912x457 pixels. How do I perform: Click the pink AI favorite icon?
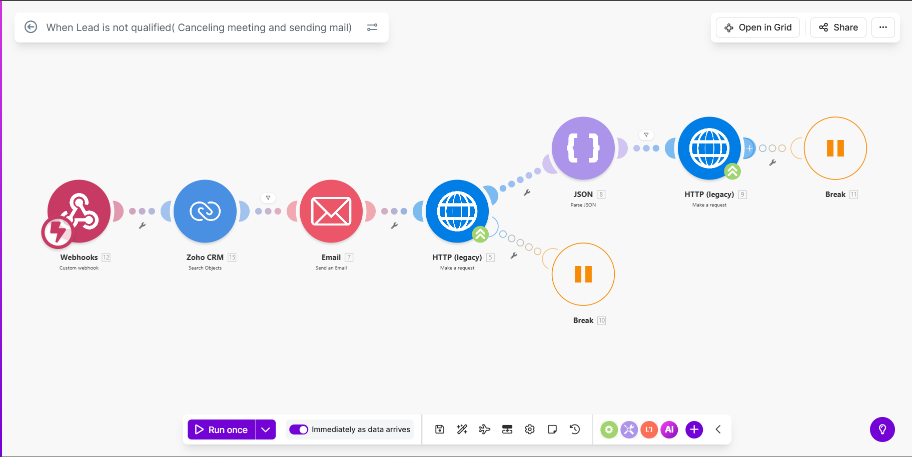coord(669,429)
